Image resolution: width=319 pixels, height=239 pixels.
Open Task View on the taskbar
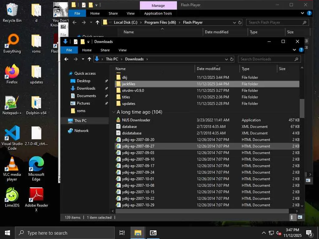pos(122,233)
